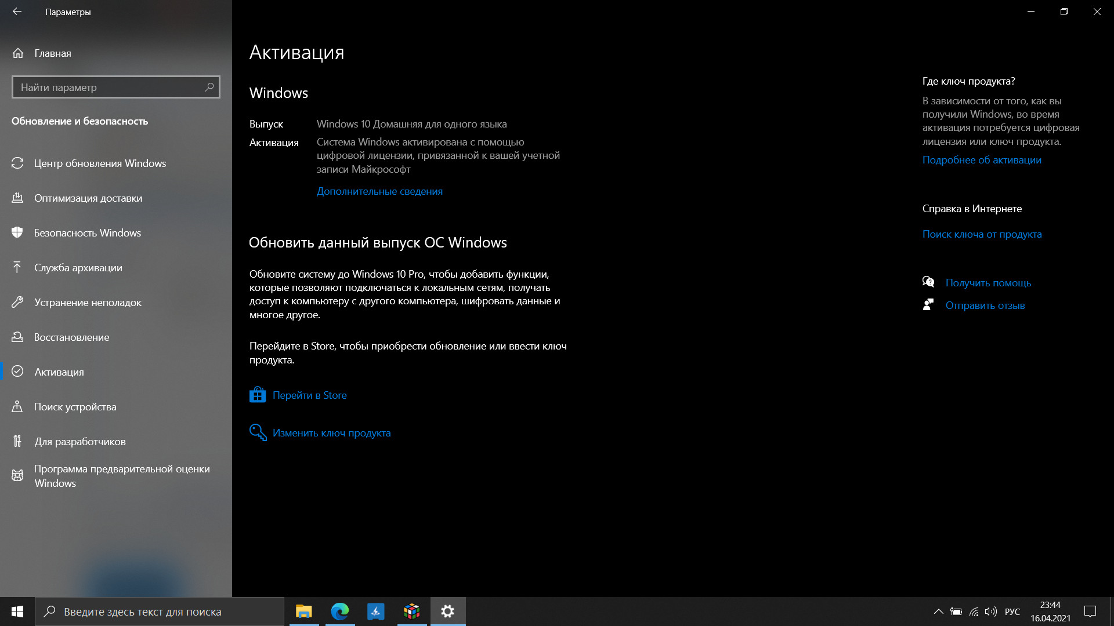Image resolution: width=1114 pixels, height=626 pixels.
Task: Open Поиск устройства page
Action: (x=116, y=407)
